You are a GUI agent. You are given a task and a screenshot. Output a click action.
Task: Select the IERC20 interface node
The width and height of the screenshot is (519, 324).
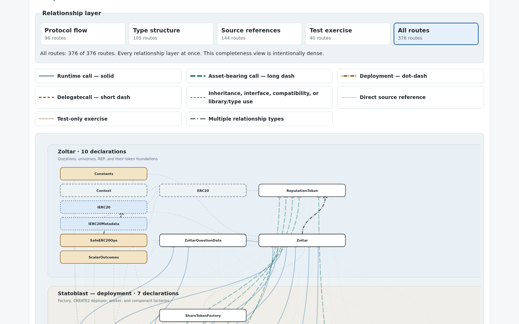[x=104, y=207]
